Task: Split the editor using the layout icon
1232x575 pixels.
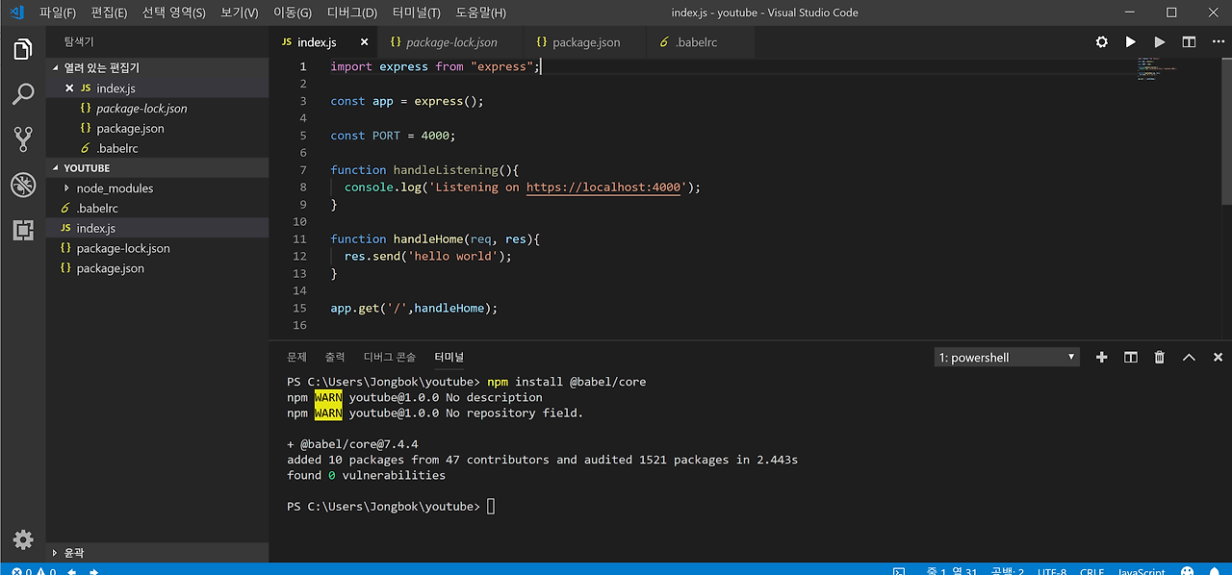Action: 1189,42
